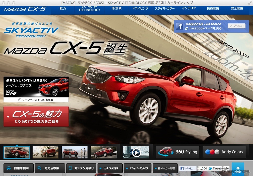The width and height of the screenshot is (253, 176).
Task: Click magnifier icon on 販売店検索
Action: (x=39, y=168)
